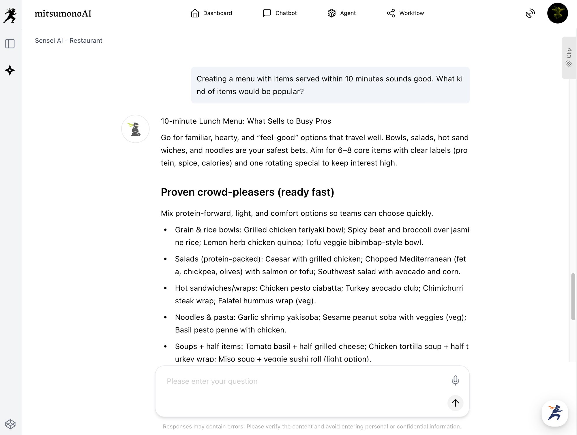Activate the microphone voice input
The image size is (577, 435).
pos(455,381)
